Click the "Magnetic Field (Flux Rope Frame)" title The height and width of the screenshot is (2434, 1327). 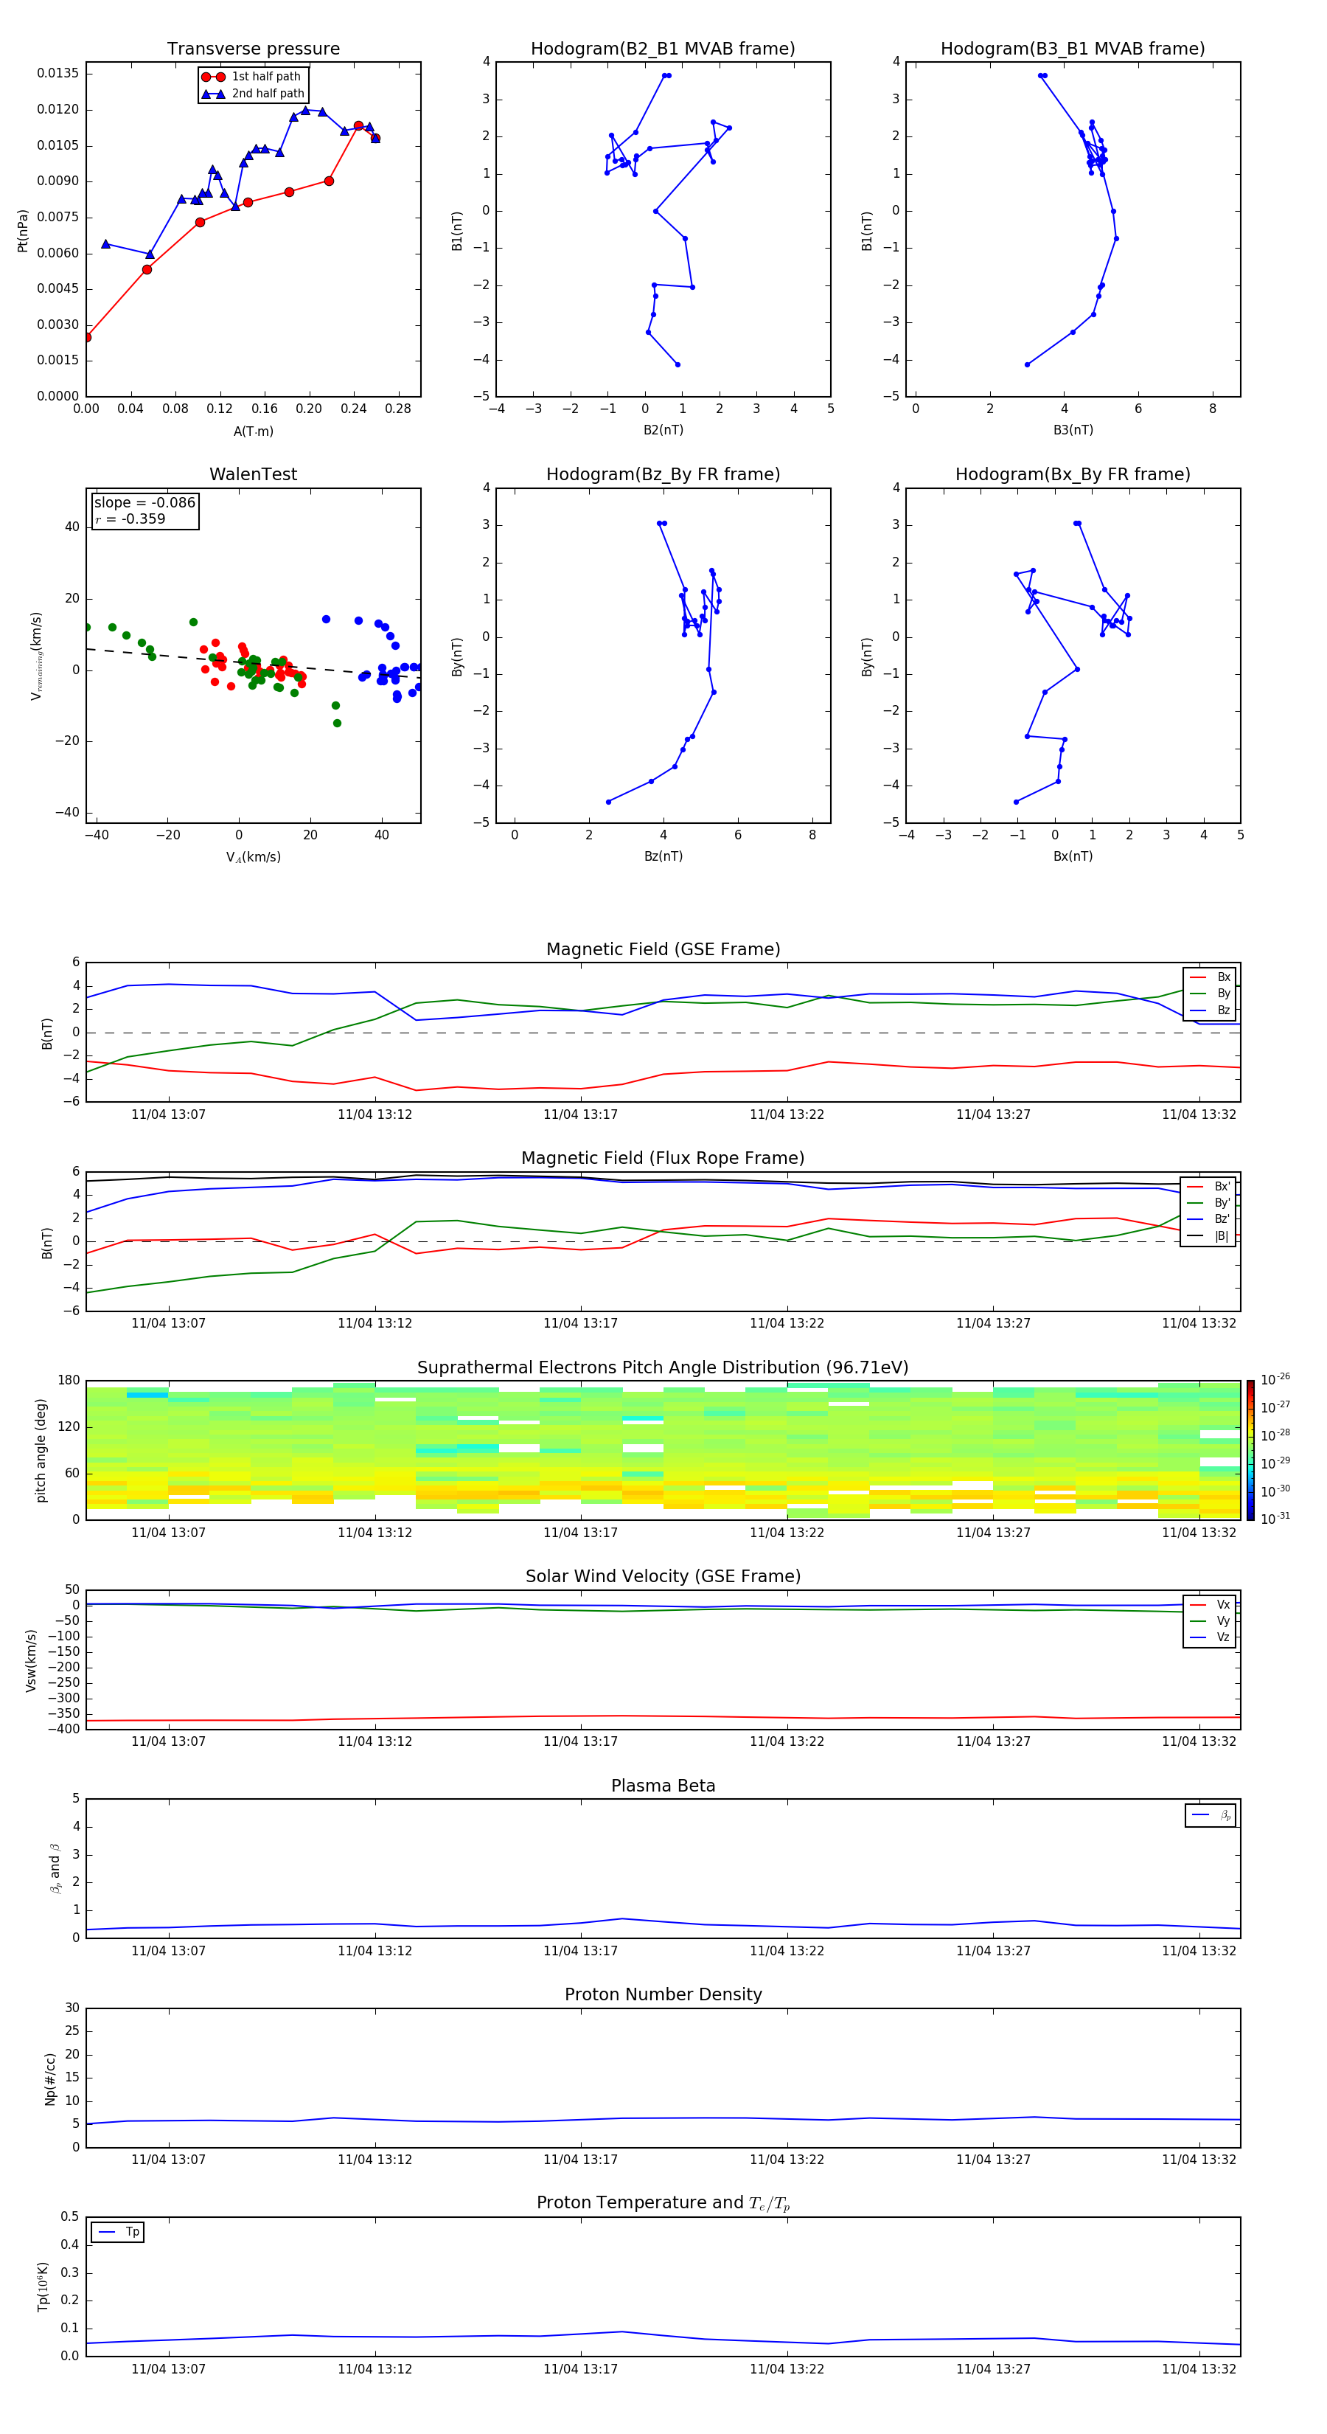[x=663, y=1159]
